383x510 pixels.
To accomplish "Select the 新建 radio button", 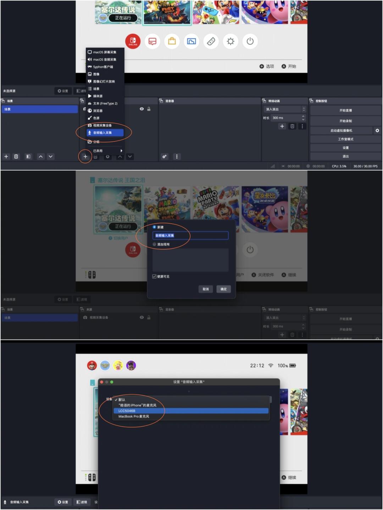I will pyautogui.click(x=154, y=227).
